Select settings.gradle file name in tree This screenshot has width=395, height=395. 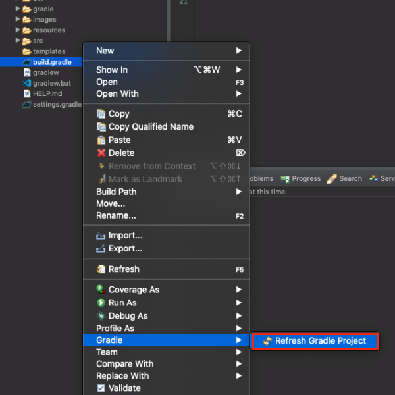pos(57,104)
